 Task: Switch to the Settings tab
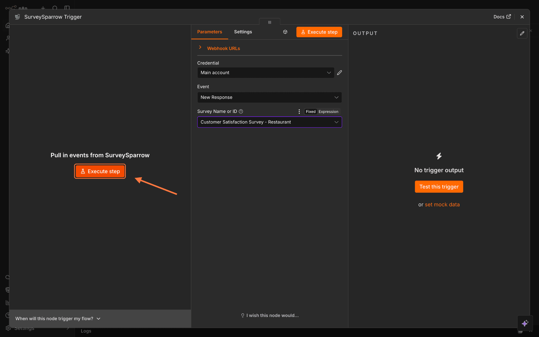243,32
